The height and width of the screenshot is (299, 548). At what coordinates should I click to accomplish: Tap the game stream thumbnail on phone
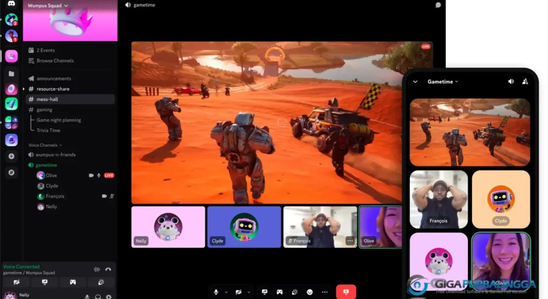point(470,132)
